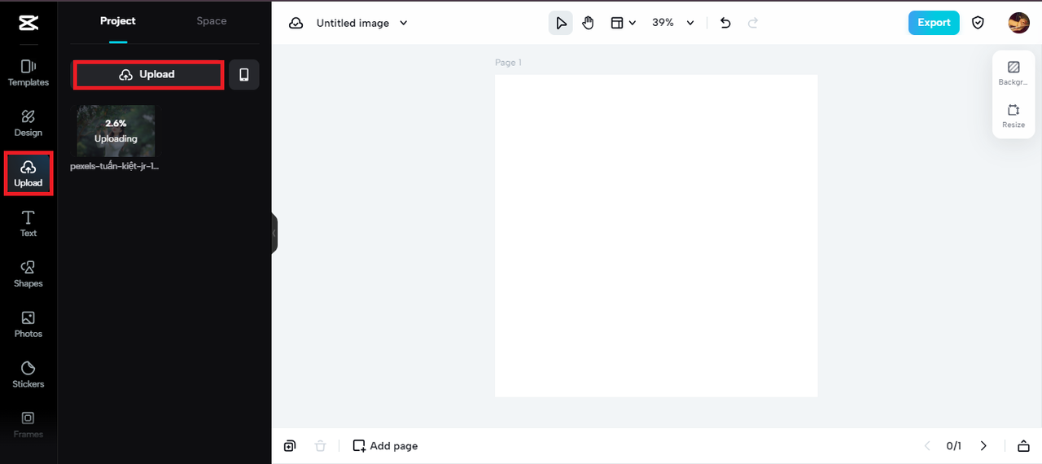Open the Photos sidebar panel
Screen dimensions: 1042x464
pos(28,324)
